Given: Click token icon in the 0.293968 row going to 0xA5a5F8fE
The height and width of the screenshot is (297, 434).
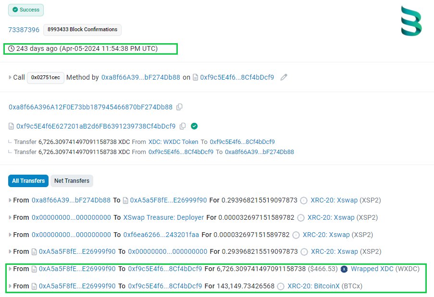Looking at the screenshot, I should (x=304, y=201).
